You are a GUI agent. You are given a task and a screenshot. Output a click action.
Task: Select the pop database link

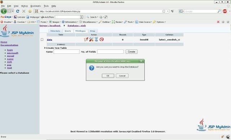[x=9, y=65]
